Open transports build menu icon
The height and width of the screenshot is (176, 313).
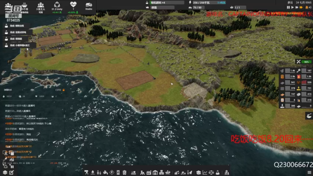(86, 172)
